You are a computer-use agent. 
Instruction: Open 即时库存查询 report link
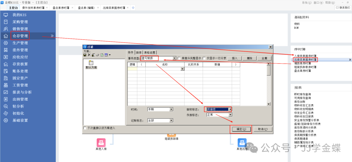(302, 94)
